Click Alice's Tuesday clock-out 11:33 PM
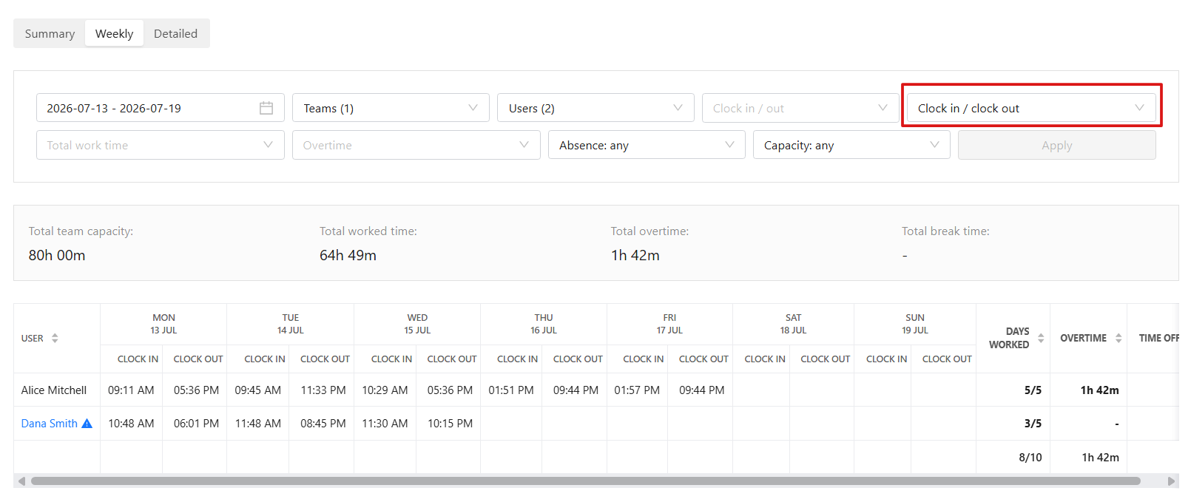Screen dimensions: 1191x502 pos(323,390)
